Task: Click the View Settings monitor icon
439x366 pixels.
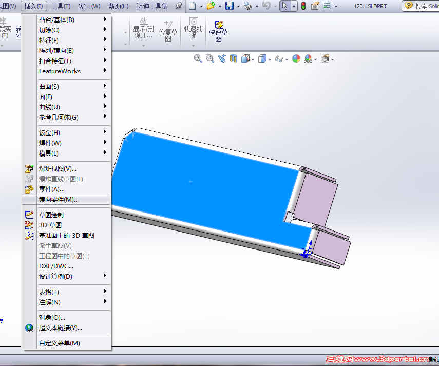Action: coord(325,59)
